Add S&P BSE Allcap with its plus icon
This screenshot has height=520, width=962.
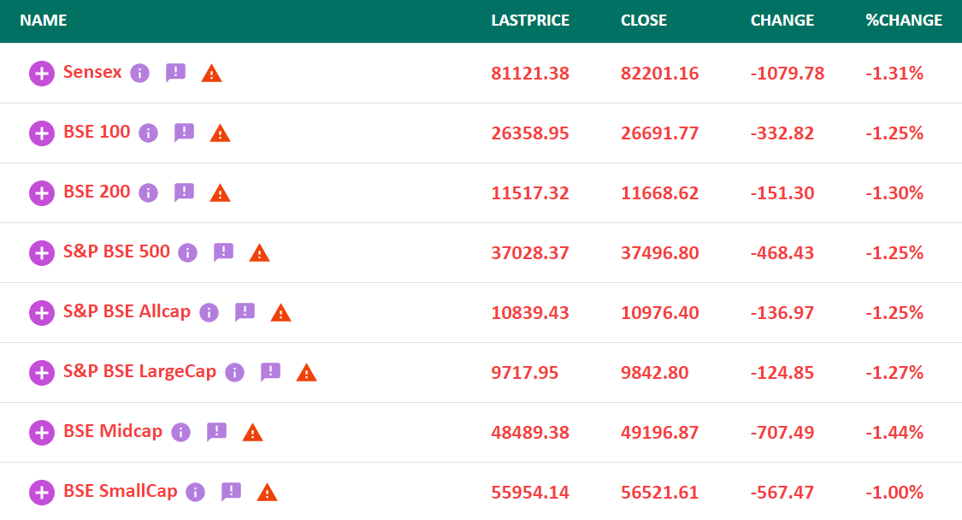coord(42,313)
